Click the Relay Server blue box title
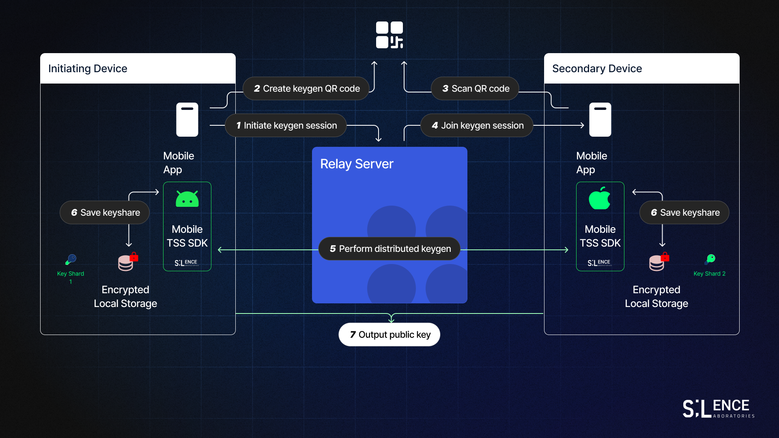This screenshot has height=438, width=779. 357,164
